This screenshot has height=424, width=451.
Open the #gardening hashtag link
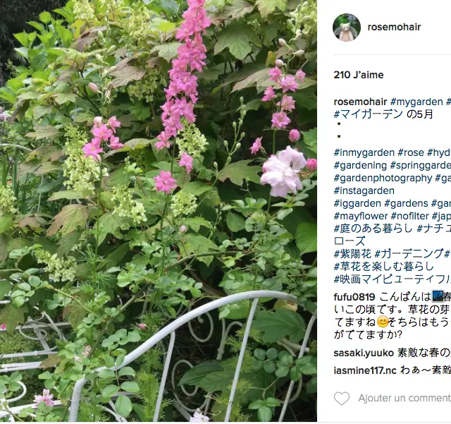pos(360,165)
